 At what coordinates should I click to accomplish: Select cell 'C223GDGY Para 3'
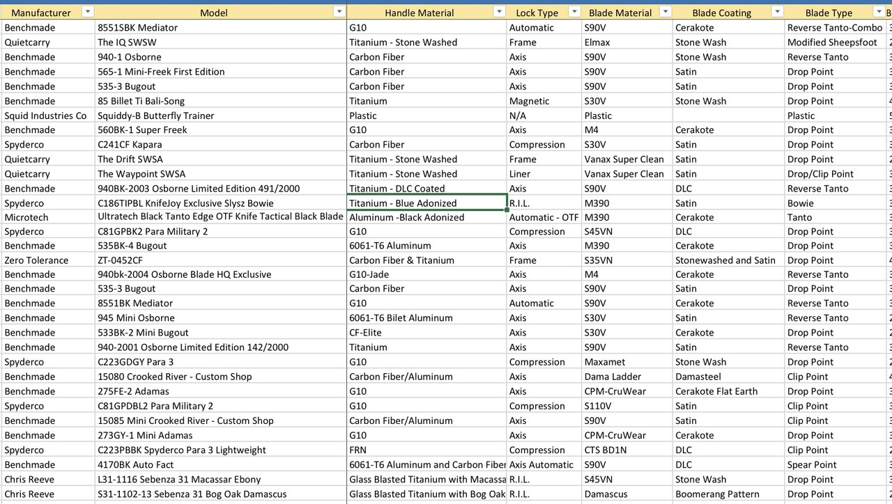point(221,362)
